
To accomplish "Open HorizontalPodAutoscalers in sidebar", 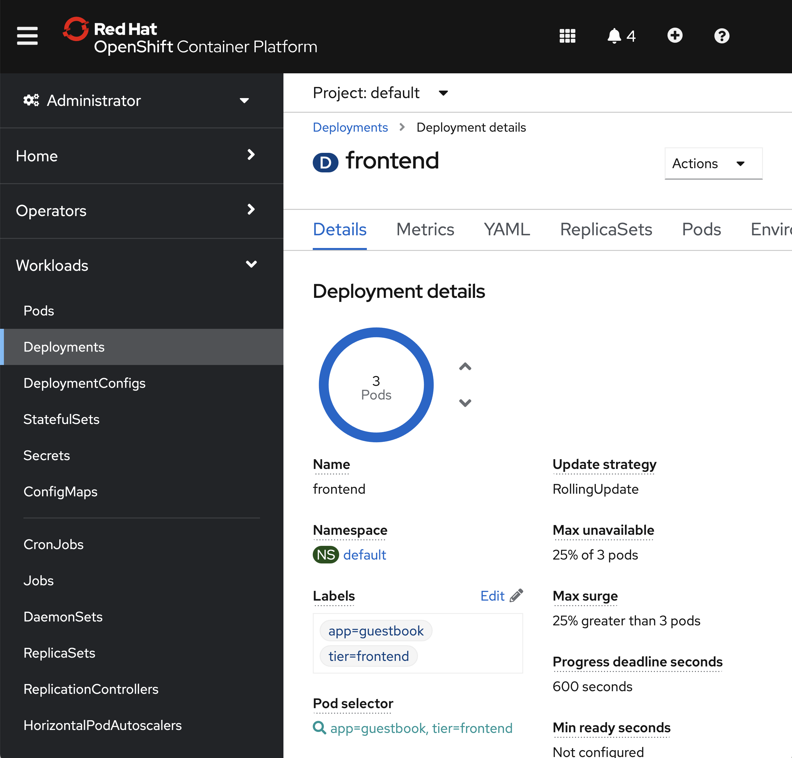I will pyautogui.click(x=141, y=725).
